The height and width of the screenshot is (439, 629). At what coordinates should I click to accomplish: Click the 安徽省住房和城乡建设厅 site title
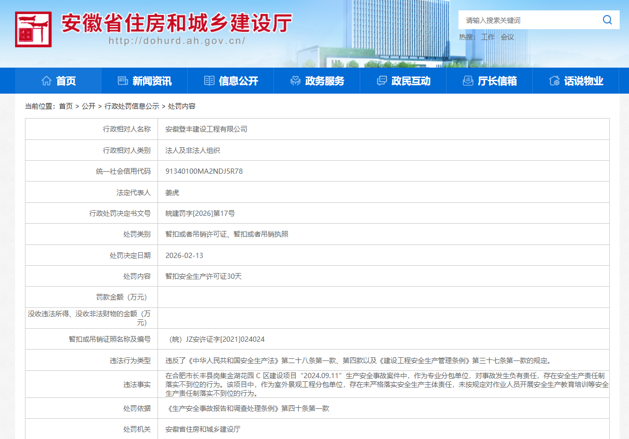pos(177,23)
